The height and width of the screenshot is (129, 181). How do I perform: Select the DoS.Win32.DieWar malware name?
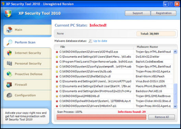coord(147,57)
